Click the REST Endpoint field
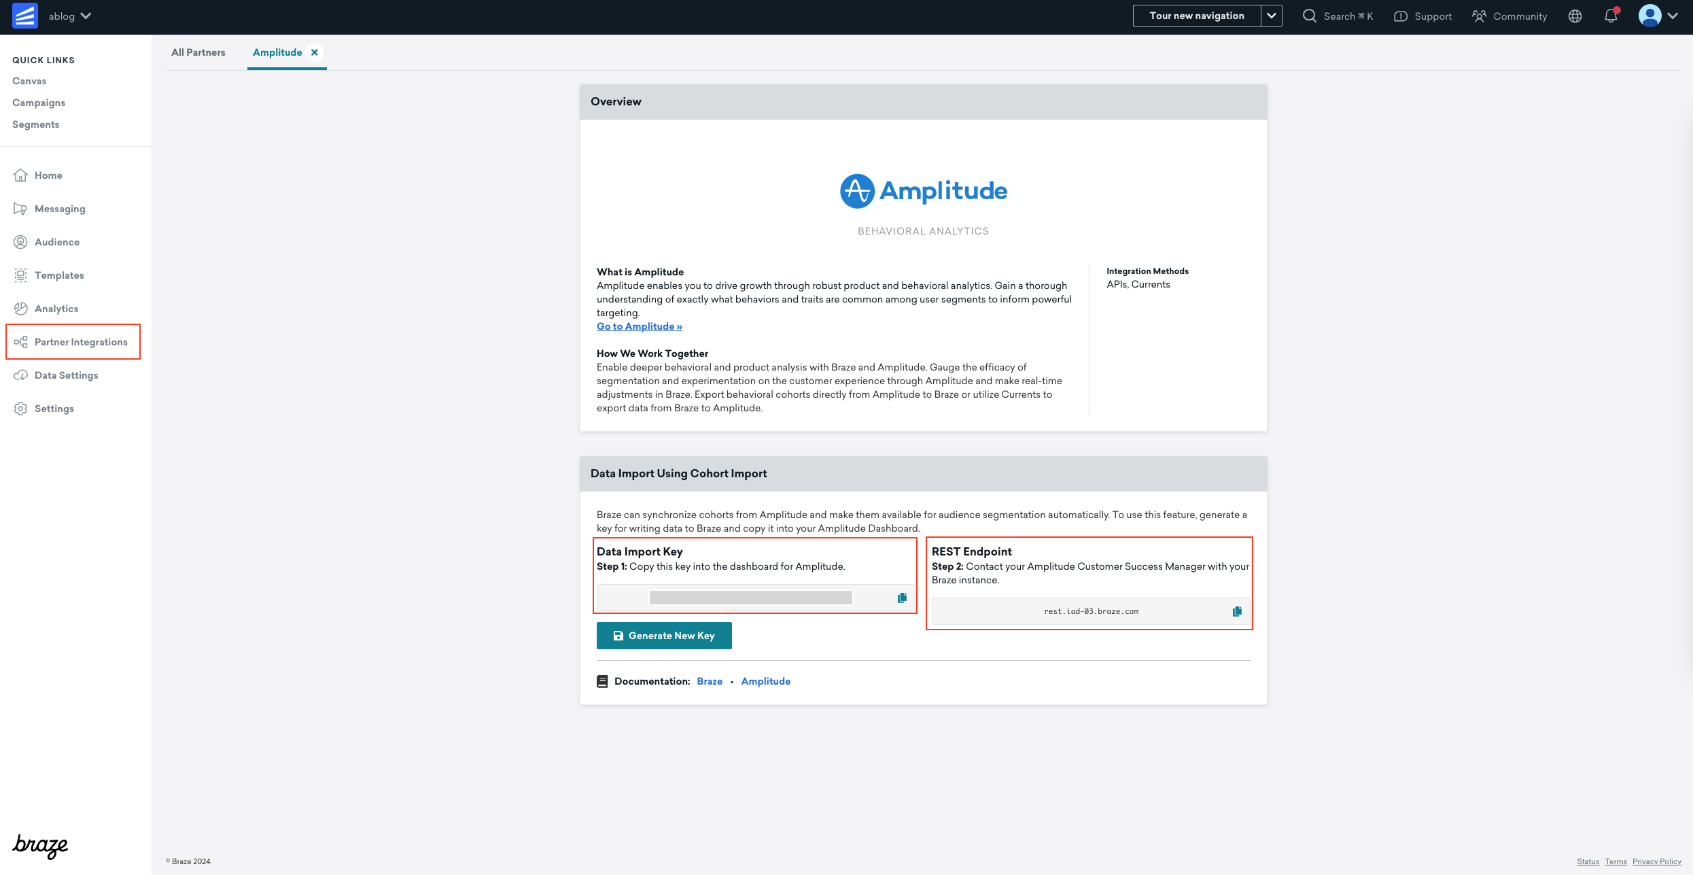The width and height of the screenshot is (1693, 875). pyautogui.click(x=1090, y=611)
